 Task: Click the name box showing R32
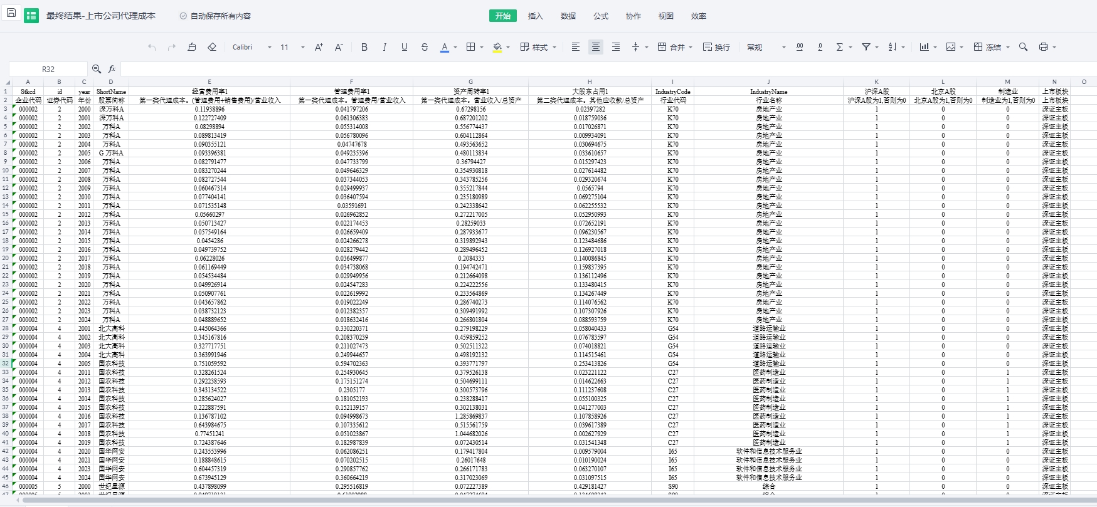(48, 69)
